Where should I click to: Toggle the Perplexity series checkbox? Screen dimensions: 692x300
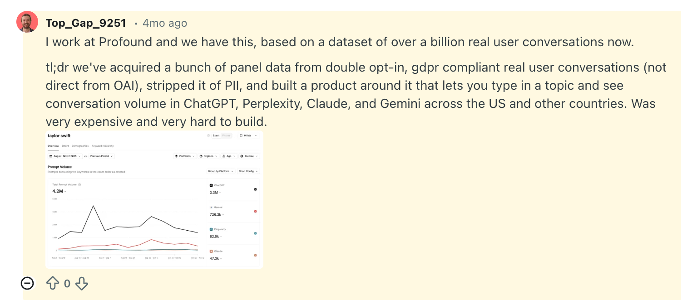[256, 233]
